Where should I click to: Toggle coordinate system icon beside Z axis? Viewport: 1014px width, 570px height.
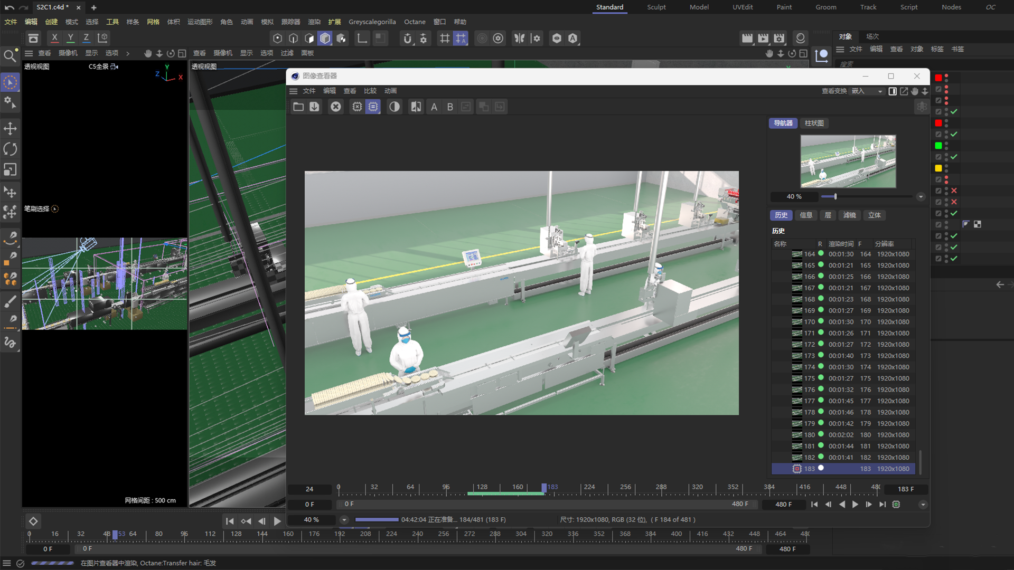(x=102, y=38)
